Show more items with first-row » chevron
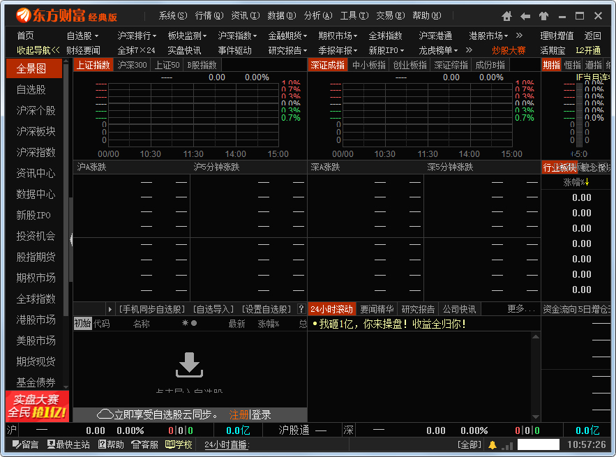This screenshot has height=457, width=616. (519, 36)
